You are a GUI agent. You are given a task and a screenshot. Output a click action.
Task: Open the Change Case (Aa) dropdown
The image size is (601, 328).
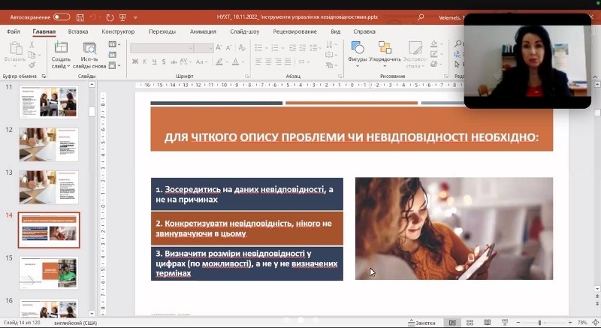pos(201,62)
